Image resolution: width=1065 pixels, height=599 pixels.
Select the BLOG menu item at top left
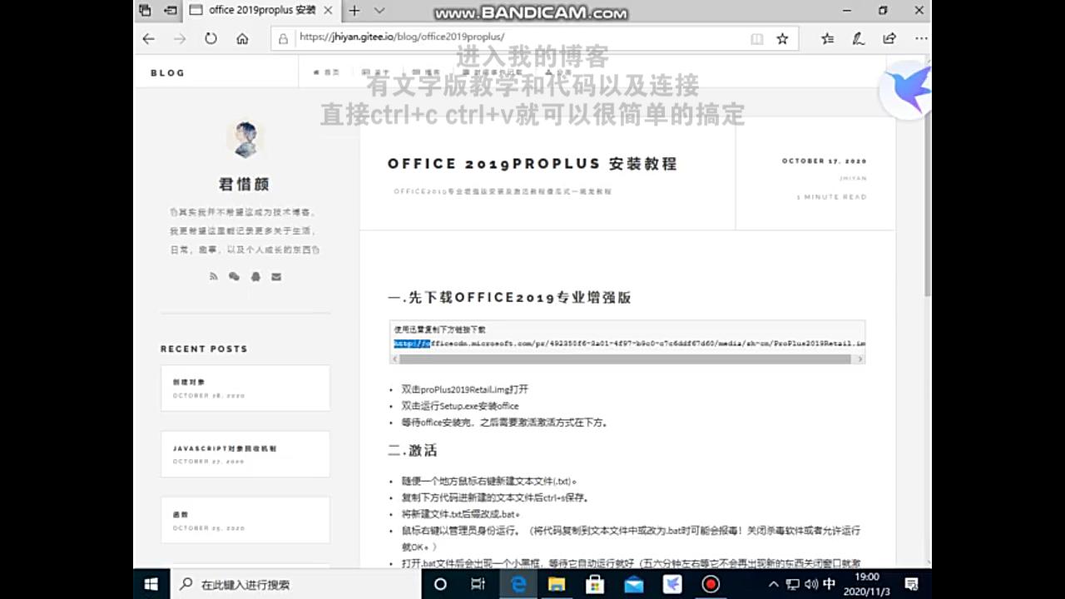pyautogui.click(x=166, y=72)
